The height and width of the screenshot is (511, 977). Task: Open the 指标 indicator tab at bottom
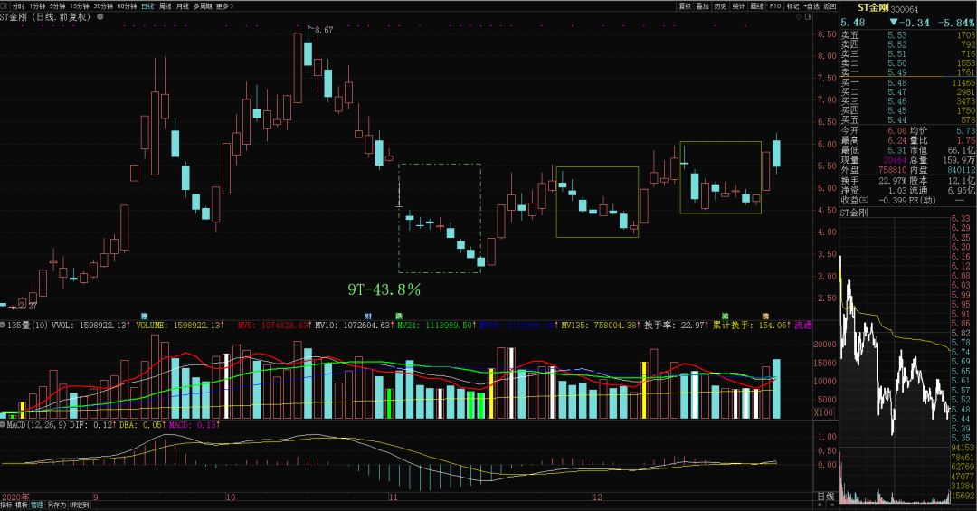tap(5, 506)
